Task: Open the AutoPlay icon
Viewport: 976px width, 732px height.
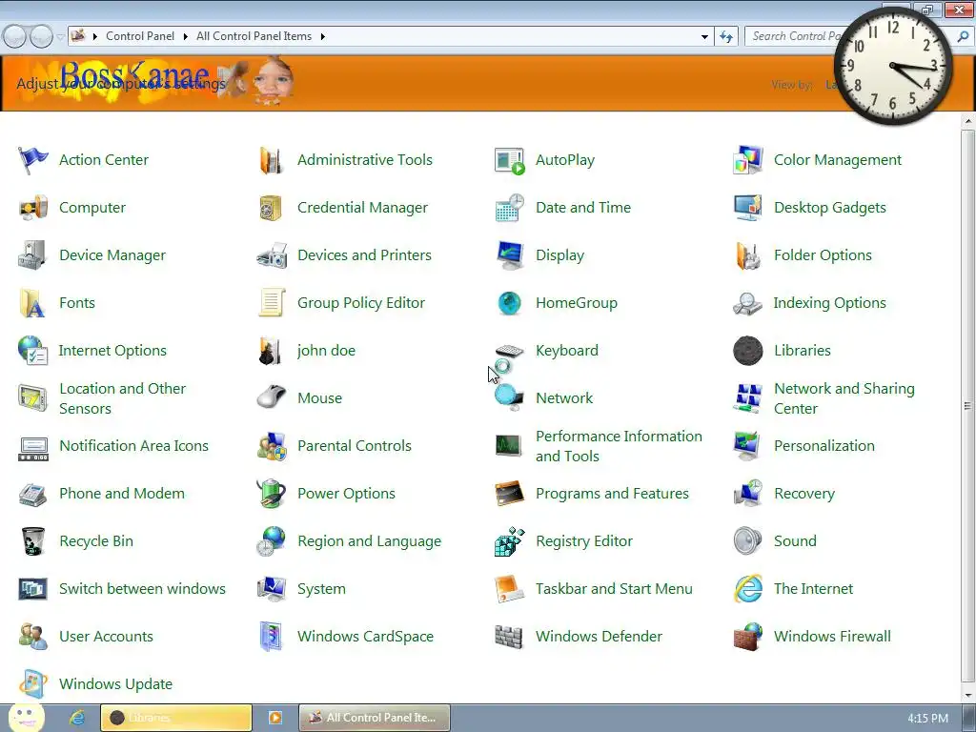Action: pos(509,160)
